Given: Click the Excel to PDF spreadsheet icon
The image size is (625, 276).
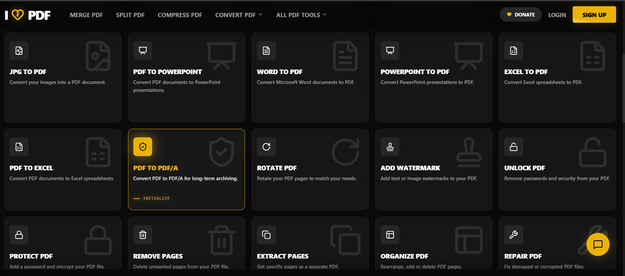Looking at the screenshot, I should tap(514, 50).
